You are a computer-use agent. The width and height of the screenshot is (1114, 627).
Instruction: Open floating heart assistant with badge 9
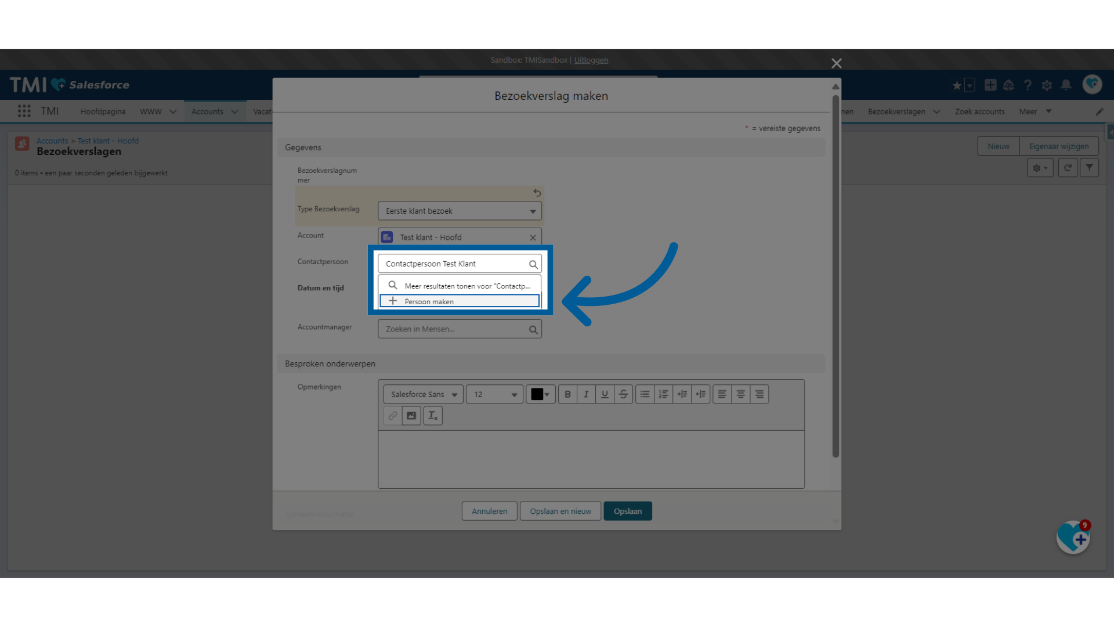[x=1073, y=537]
